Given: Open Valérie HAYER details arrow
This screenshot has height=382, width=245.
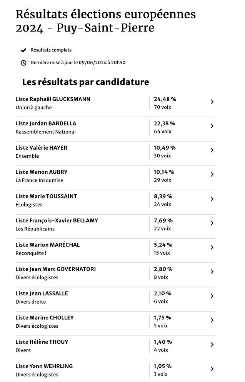Looking at the screenshot, I should click(x=212, y=150).
